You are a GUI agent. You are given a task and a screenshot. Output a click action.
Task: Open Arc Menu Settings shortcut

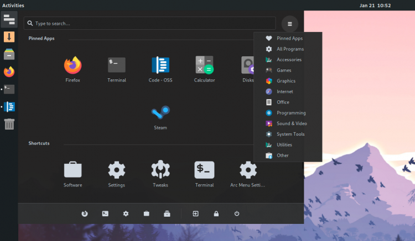tap(248, 174)
